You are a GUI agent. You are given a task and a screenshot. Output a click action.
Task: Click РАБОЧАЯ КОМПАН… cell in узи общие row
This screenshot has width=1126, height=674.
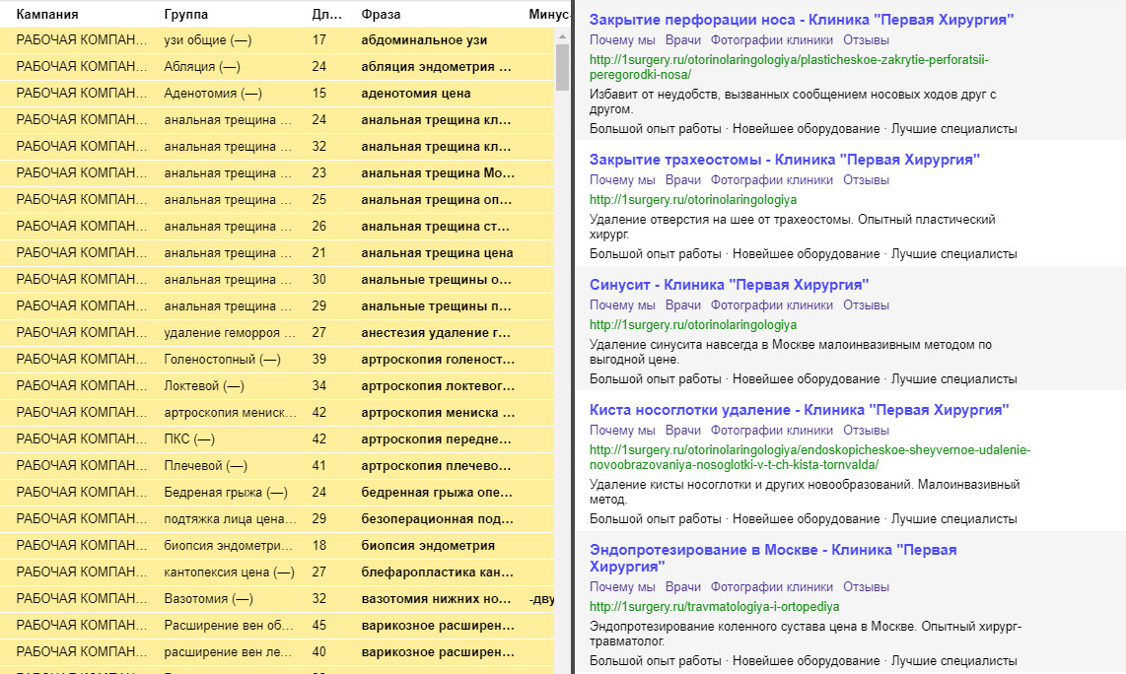81,40
